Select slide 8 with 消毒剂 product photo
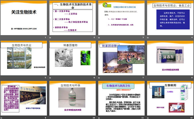The image size is (194, 119). coord(170,58)
